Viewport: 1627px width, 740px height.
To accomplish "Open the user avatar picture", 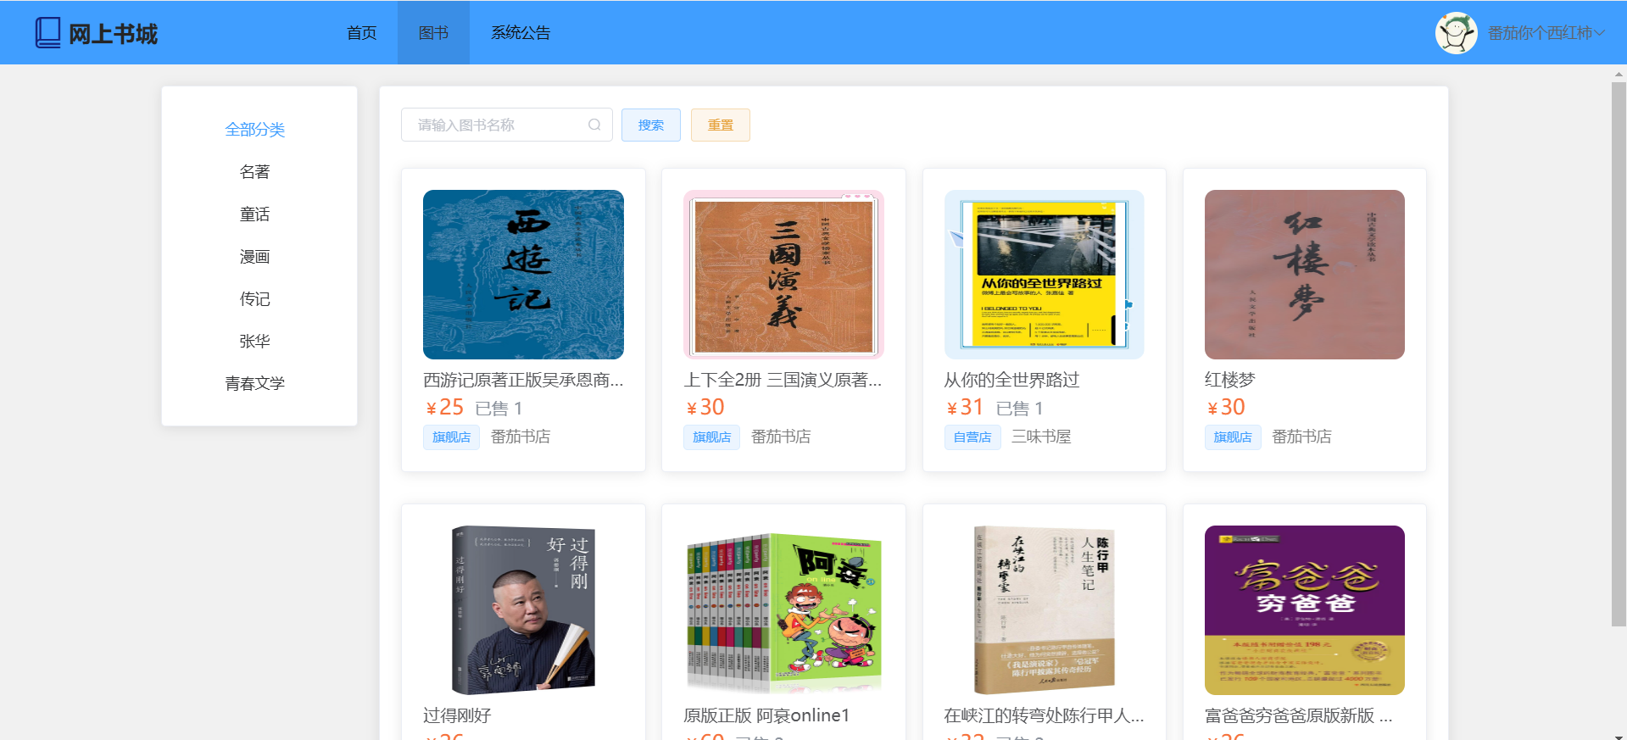I will [1456, 33].
